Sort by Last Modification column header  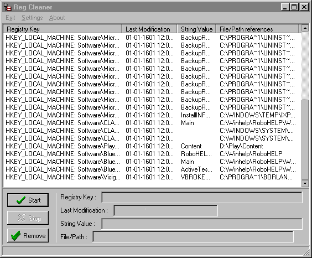(x=149, y=29)
